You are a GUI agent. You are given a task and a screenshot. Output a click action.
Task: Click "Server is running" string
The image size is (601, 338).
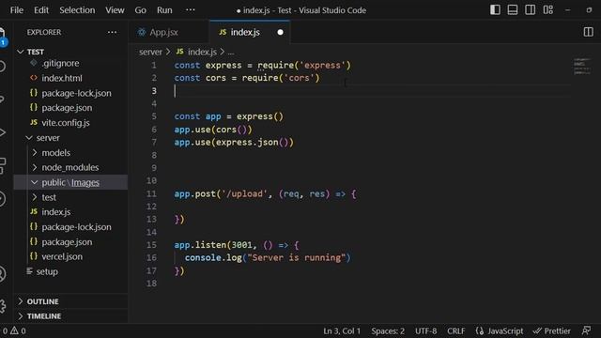pyautogui.click(x=297, y=257)
